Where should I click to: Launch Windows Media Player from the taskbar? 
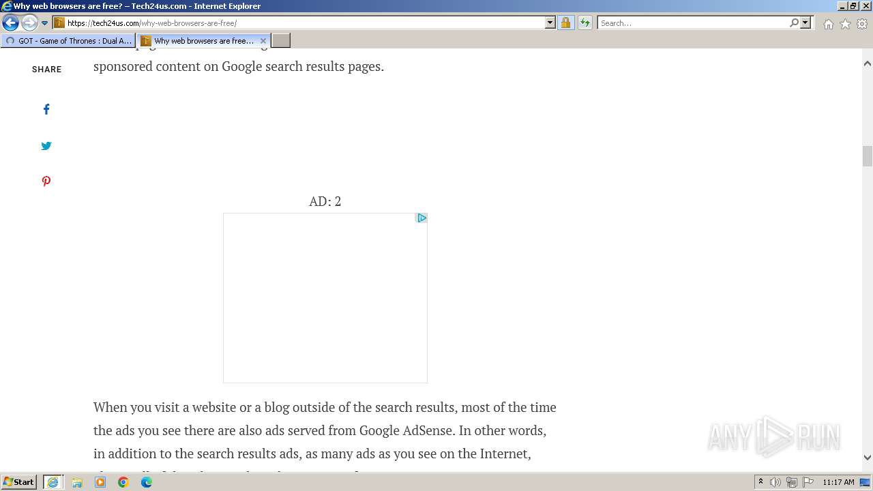pyautogui.click(x=100, y=482)
